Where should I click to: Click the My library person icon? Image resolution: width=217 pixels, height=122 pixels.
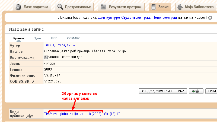click(x=180, y=7)
